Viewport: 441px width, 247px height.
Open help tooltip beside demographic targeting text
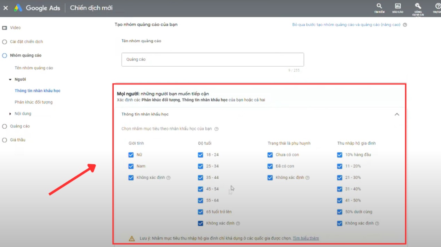[x=216, y=129]
